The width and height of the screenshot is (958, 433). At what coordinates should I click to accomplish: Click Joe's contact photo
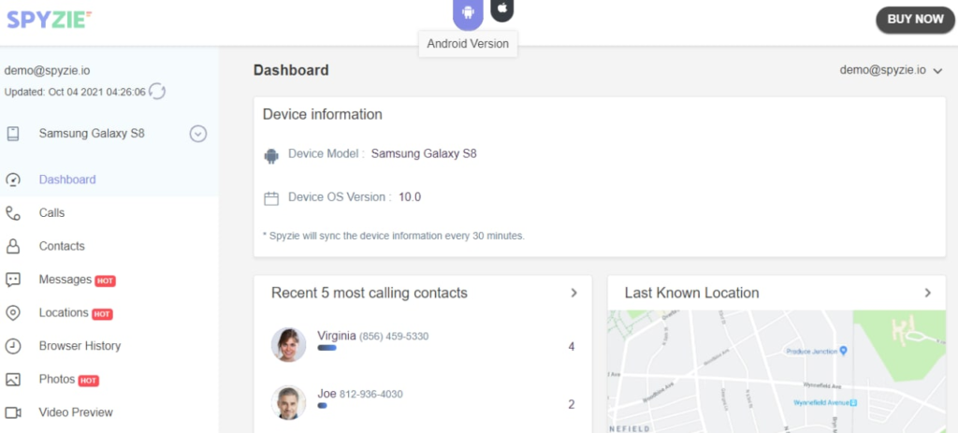point(288,402)
